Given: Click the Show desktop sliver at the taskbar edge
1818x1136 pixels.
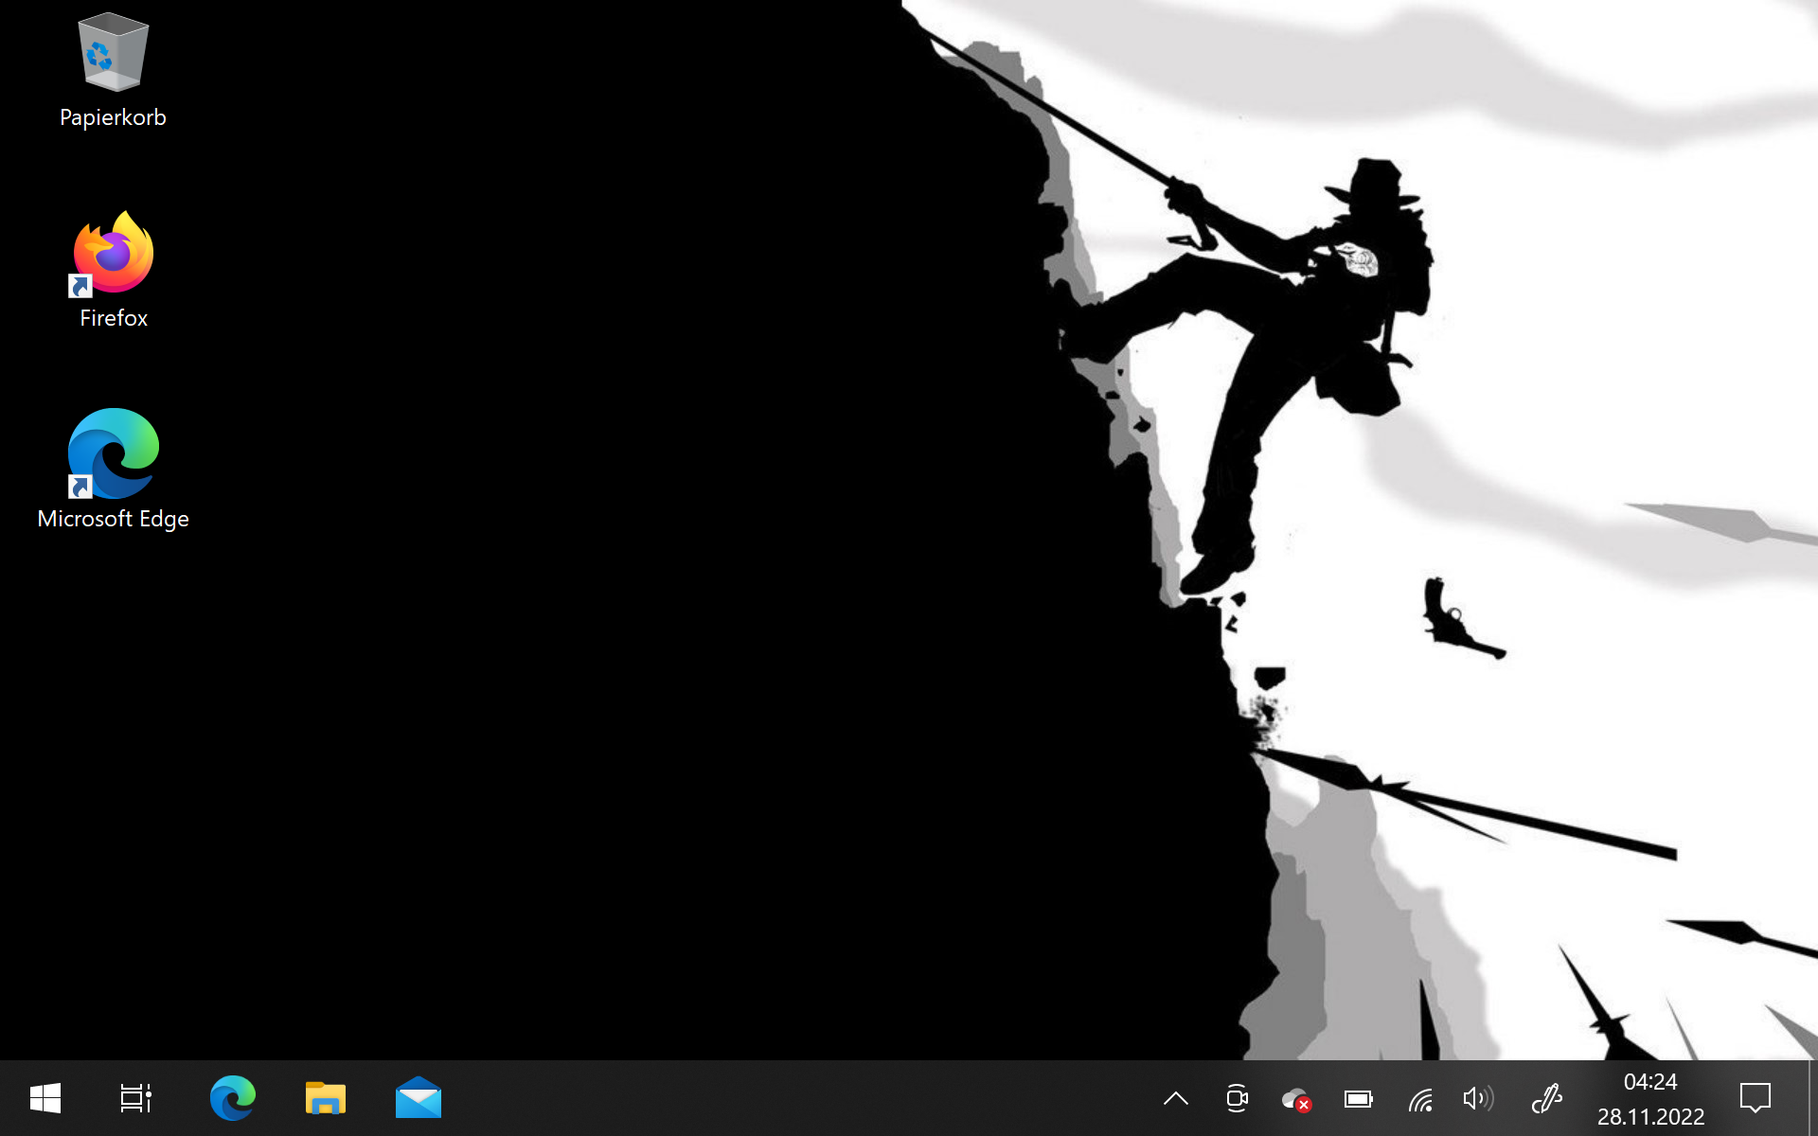Looking at the screenshot, I should coord(1812,1098).
